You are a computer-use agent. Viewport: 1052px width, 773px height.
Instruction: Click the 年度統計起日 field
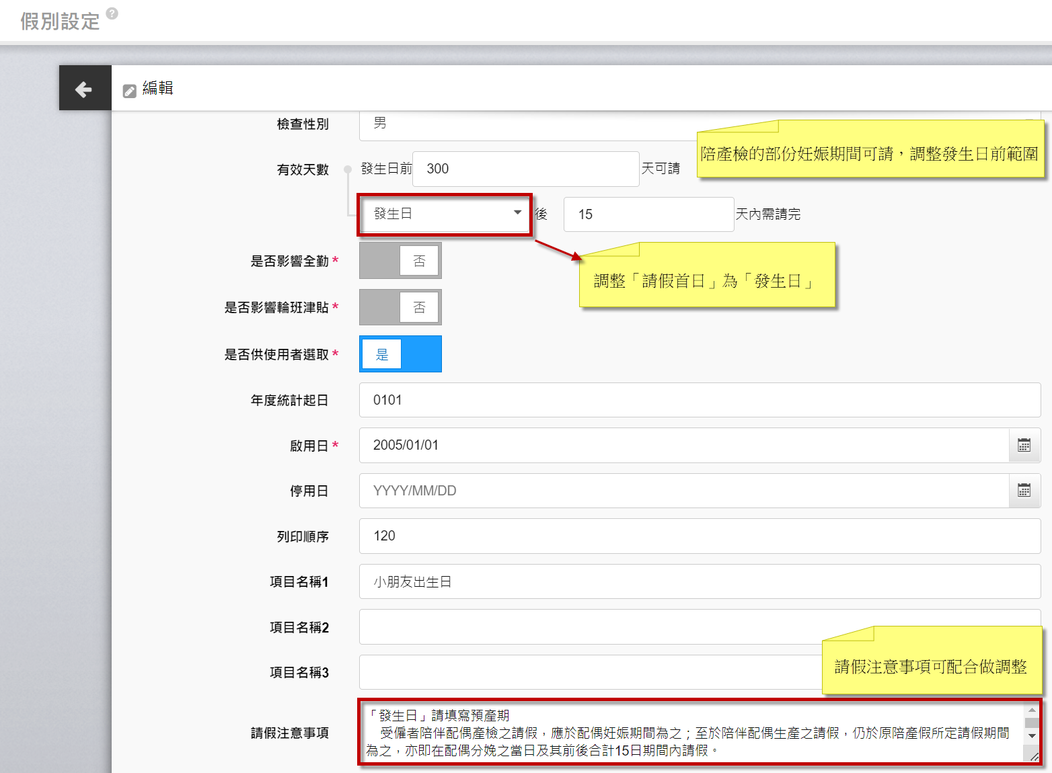coord(700,400)
